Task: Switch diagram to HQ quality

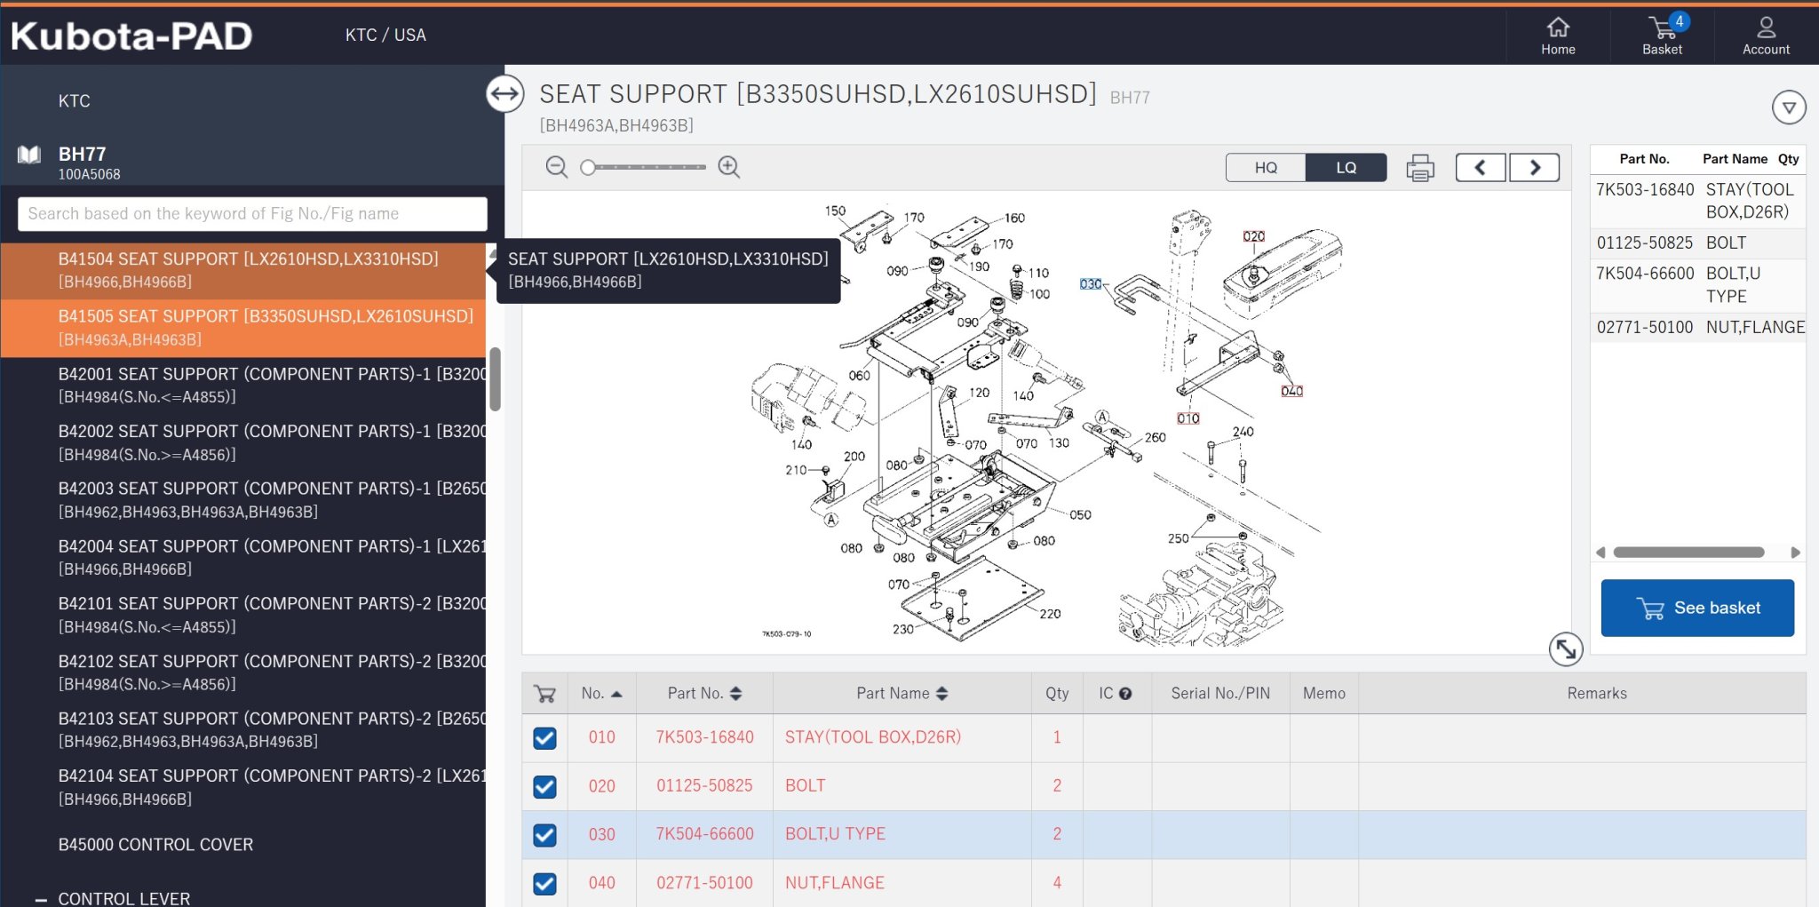Action: 1266,168
